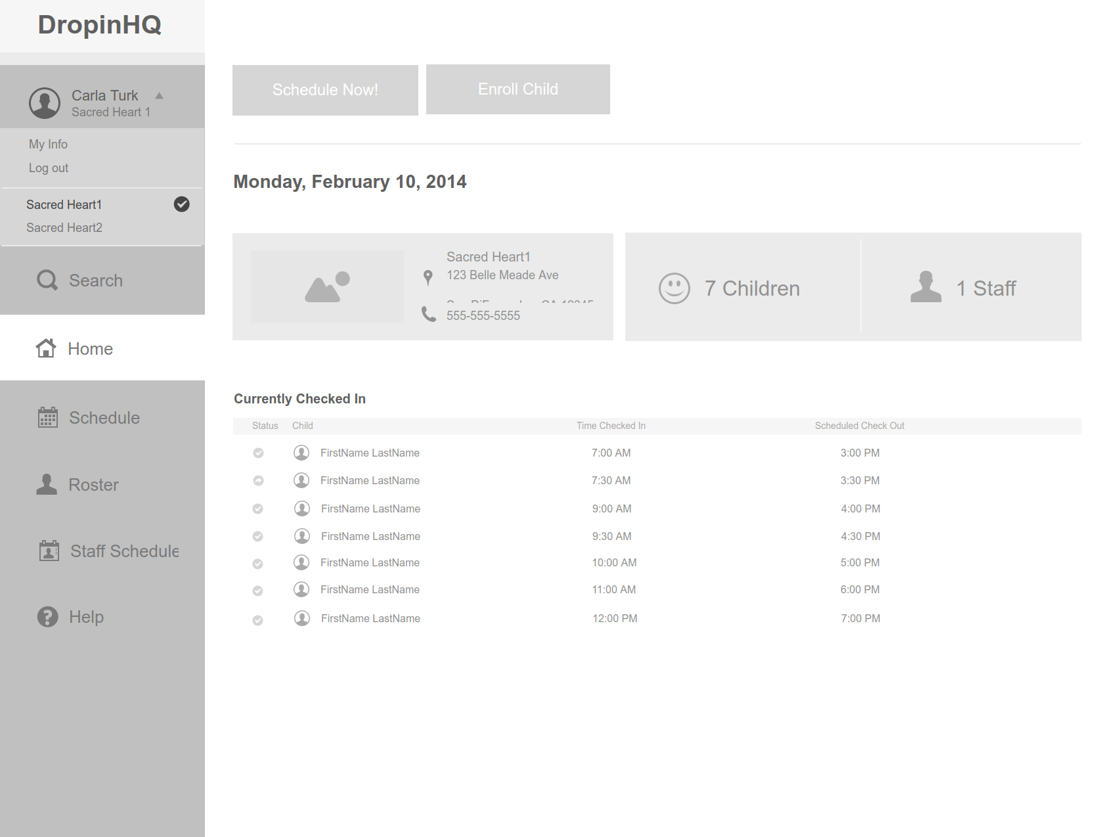Click the map pin address icon
Image resolution: width=1104 pixels, height=837 pixels.
click(x=428, y=278)
